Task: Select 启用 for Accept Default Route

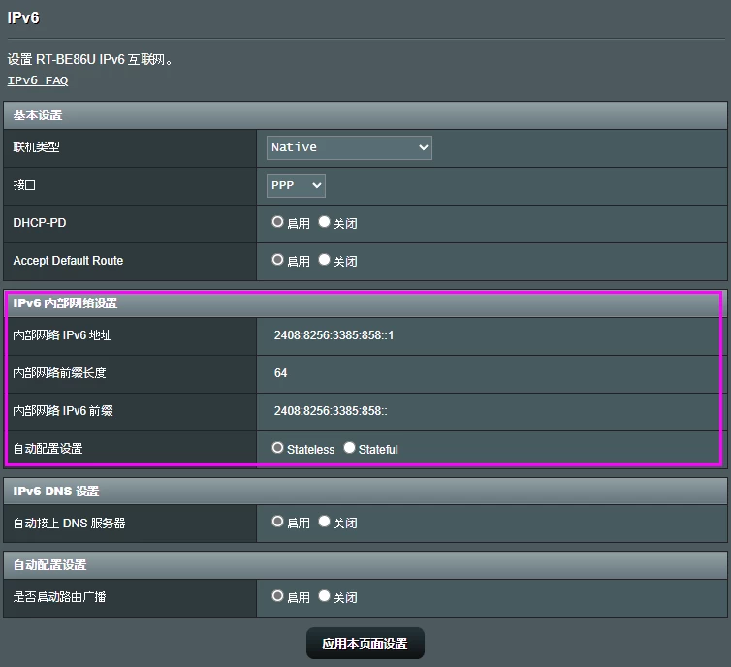Action: [278, 260]
